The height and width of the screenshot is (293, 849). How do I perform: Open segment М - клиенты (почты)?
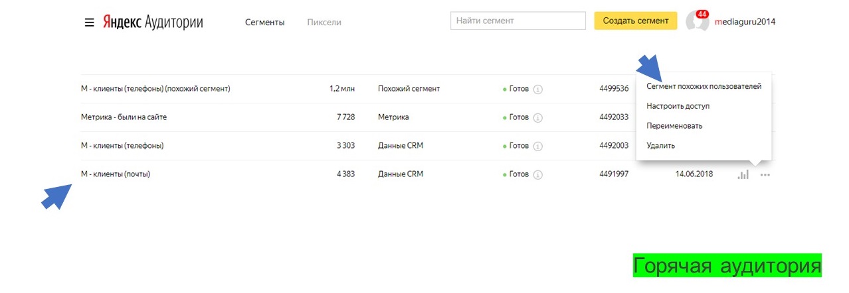[x=116, y=174]
